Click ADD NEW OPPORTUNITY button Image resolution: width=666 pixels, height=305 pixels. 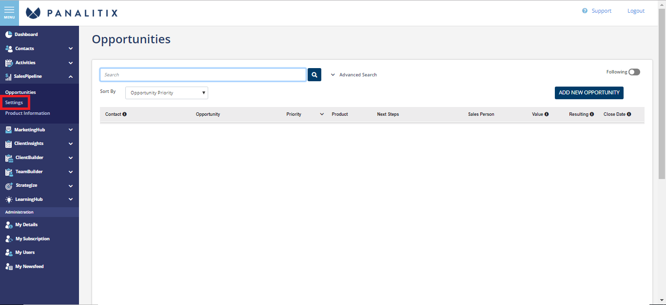point(589,93)
